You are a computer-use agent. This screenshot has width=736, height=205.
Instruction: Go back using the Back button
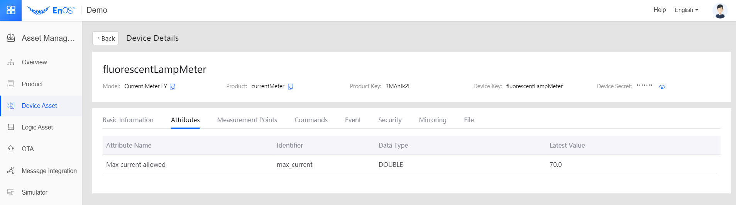105,38
